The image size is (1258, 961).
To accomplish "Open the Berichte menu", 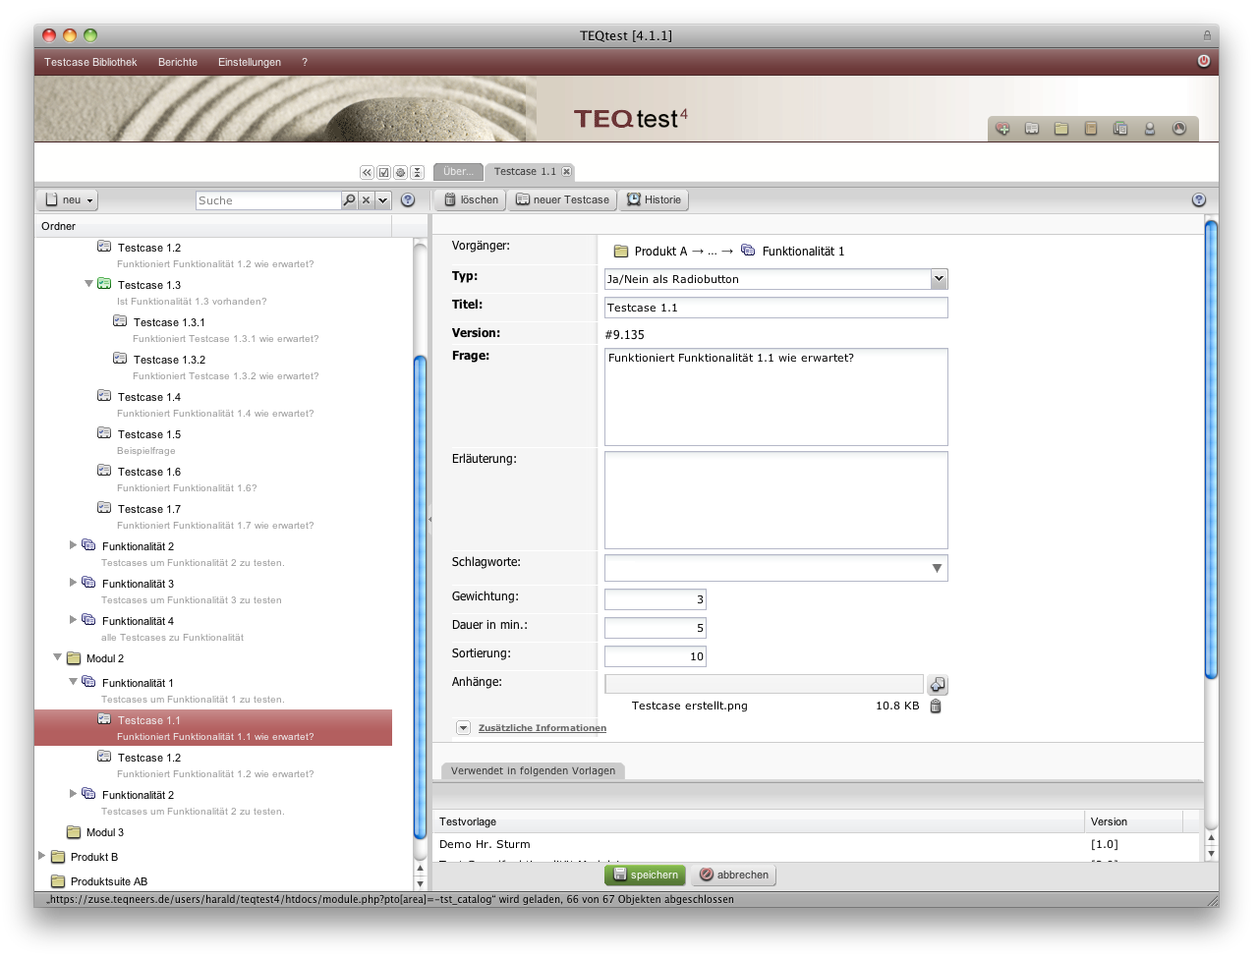I will [178, 62].
